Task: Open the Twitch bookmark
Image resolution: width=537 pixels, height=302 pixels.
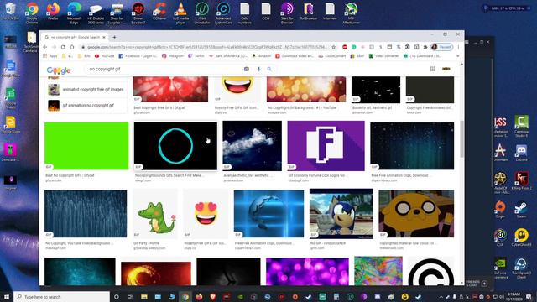Action: [196, 56]
